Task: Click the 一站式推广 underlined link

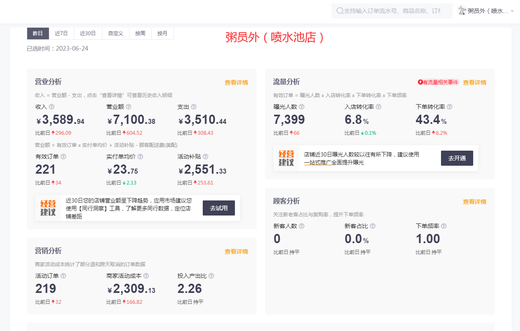Action: (318, 162)
